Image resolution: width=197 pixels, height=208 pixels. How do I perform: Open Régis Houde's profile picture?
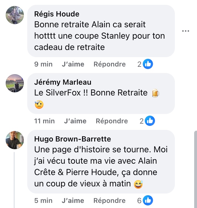(15, 15)
